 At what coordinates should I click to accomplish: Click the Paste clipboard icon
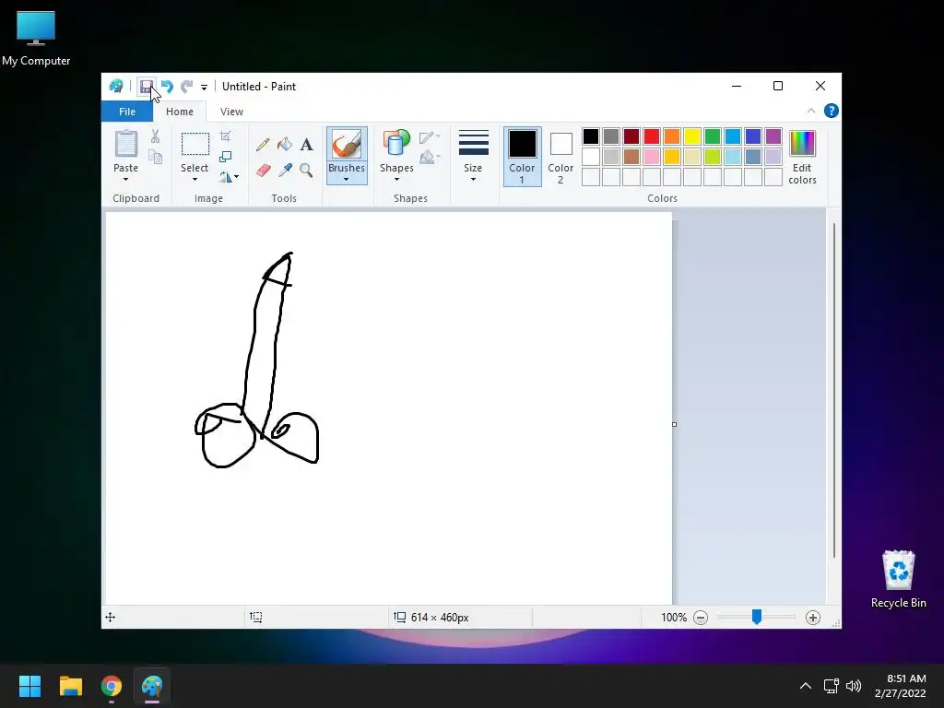tap(125, 145)
